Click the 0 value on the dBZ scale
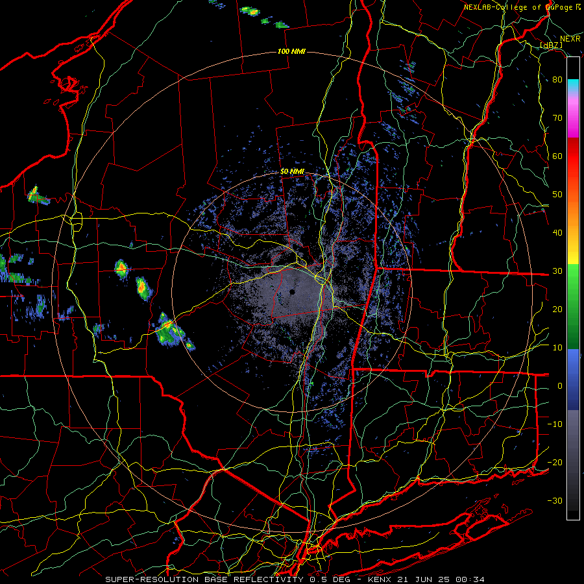584x584 pixels. (x=560, y=386)
